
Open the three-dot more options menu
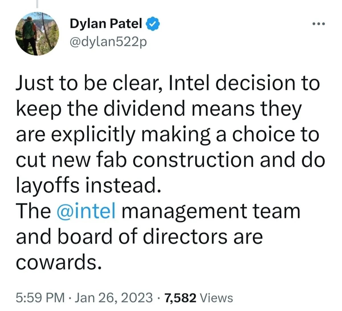(318, 24)
